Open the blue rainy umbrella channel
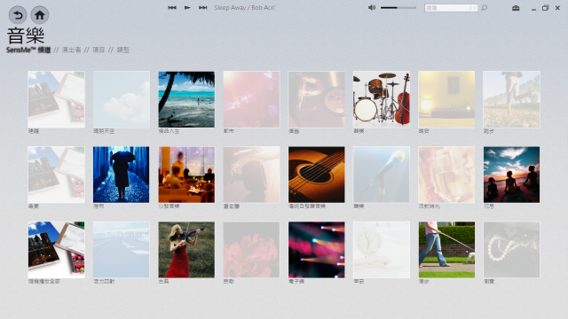This screenshot has width=568, height=319. coord(122,175)
